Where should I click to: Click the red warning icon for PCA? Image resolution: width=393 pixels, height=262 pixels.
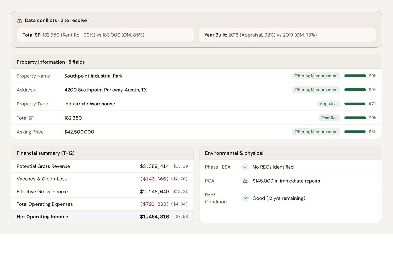tap(245, 181)
